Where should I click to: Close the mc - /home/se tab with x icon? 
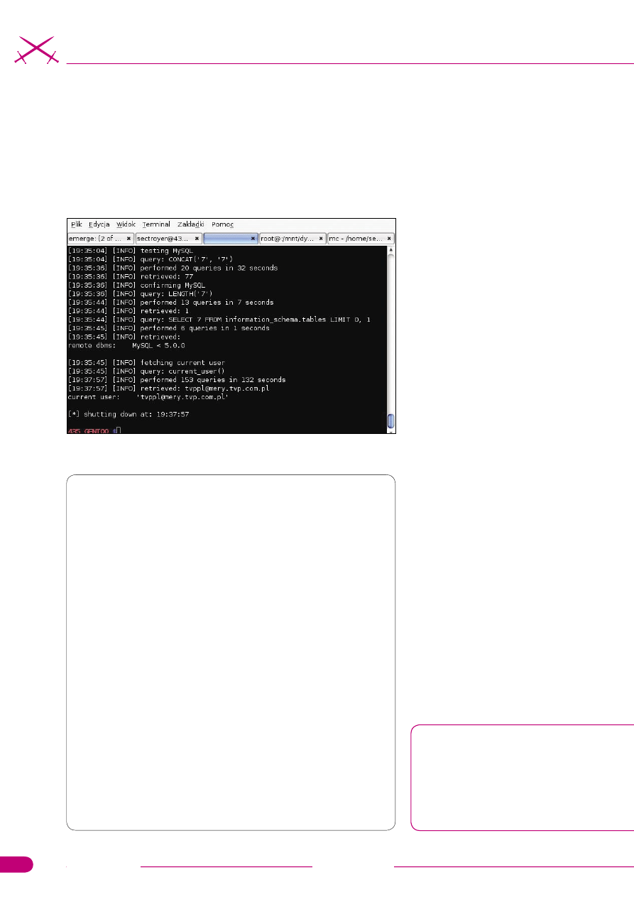[x=390, y=239]
